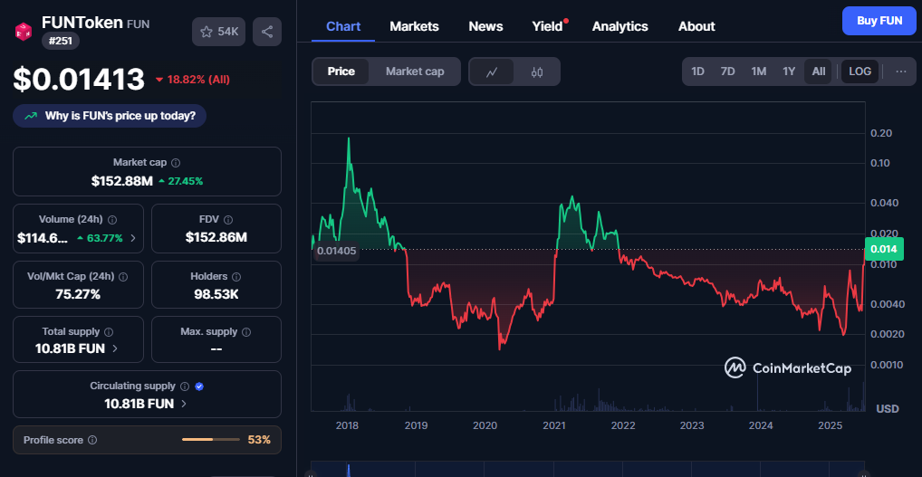922x477 pixels.
Task: Click the 2021 label on time axis
Action: click(x=554, y=425)
